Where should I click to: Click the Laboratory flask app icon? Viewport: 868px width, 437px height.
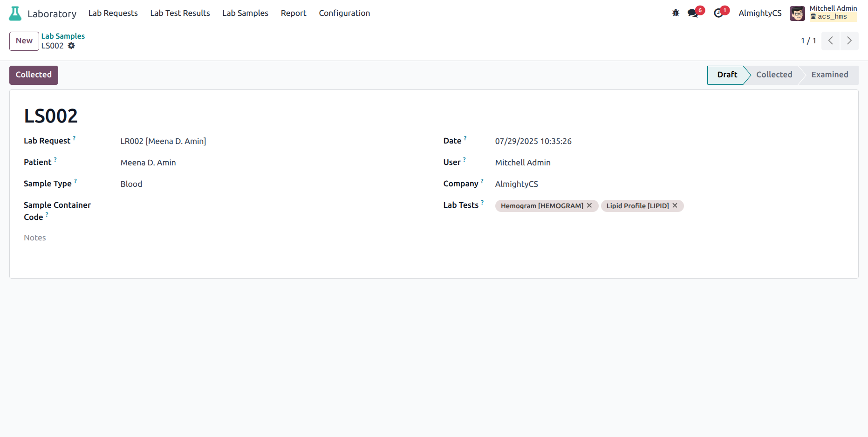[x=15, y=14]
